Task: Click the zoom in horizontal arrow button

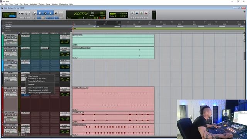Action: click(29, 14)
